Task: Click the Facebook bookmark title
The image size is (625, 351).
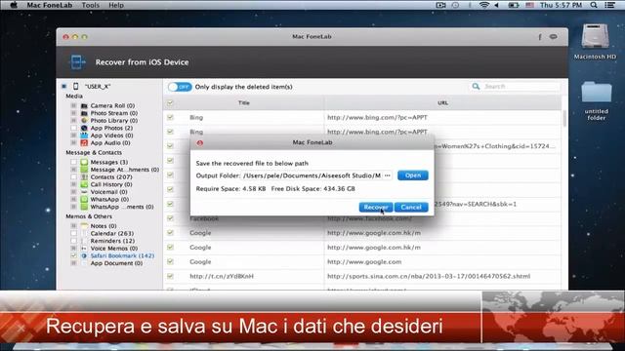Action: point(204,218)
